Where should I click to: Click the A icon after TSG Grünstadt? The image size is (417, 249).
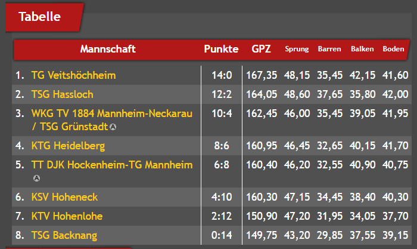113,127
